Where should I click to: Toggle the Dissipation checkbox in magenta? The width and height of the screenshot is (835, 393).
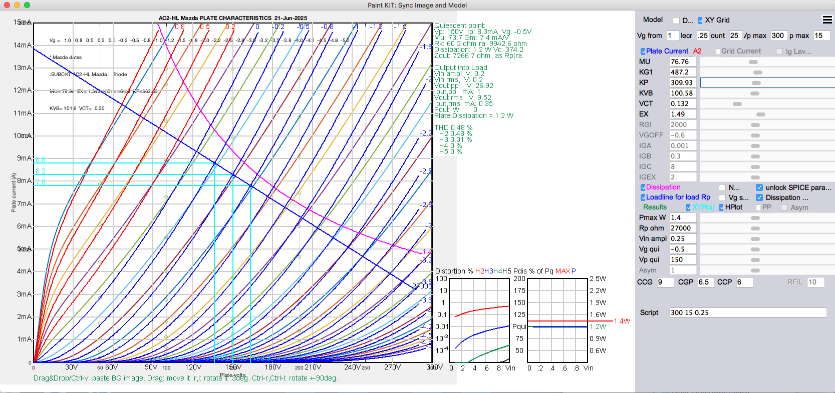point(643,187)
